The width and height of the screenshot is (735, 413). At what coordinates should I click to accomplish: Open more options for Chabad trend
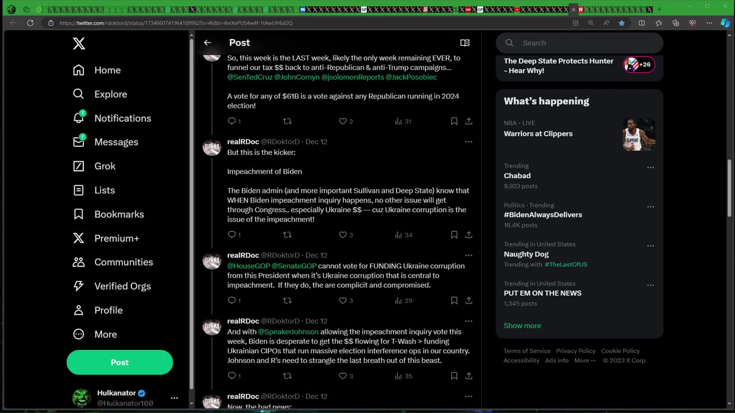pos(651,167)
